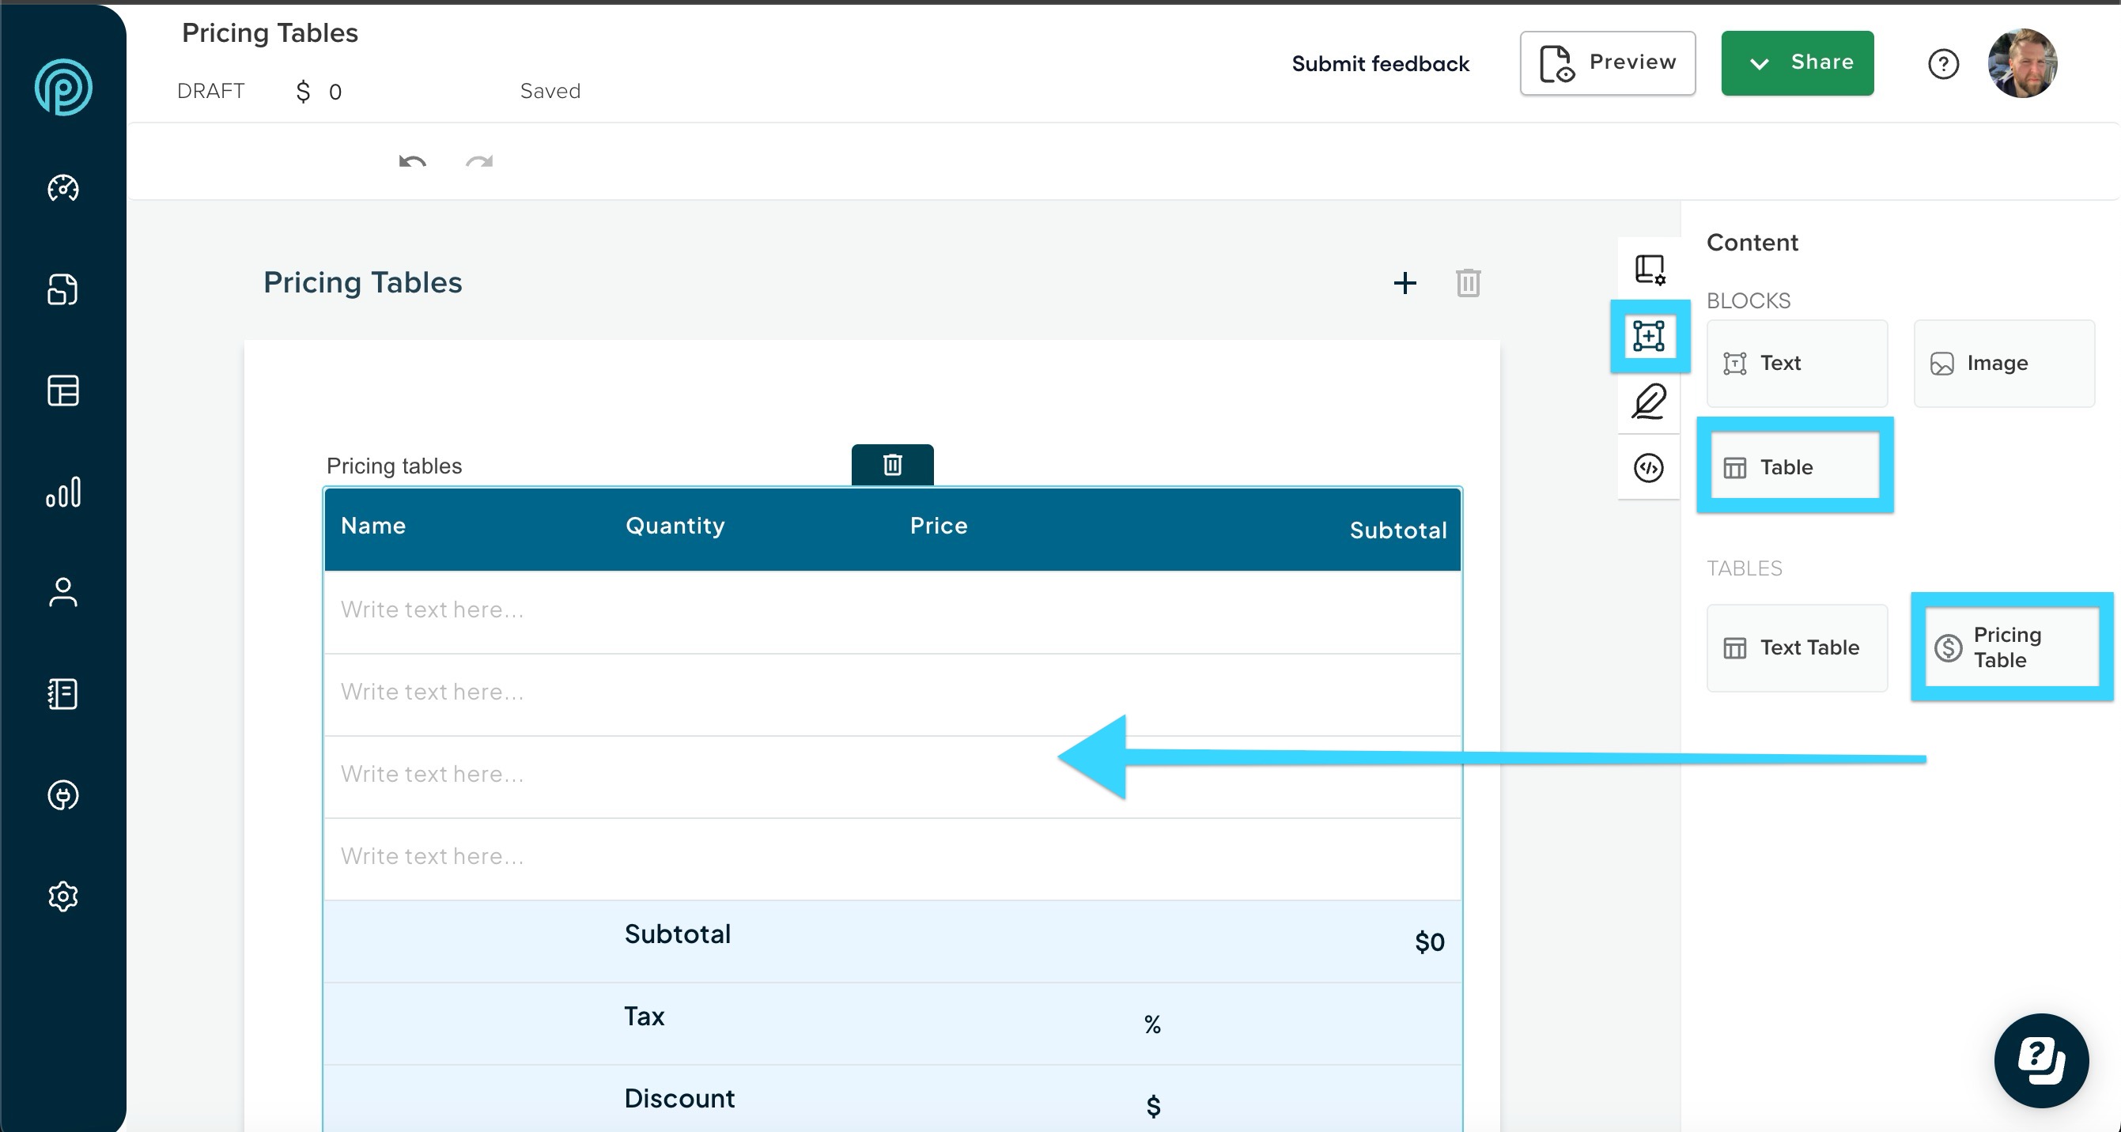Select the Text Table option
Image resolution: width=2121 pixels, height=1132 pixels.
pos(1797,648)
